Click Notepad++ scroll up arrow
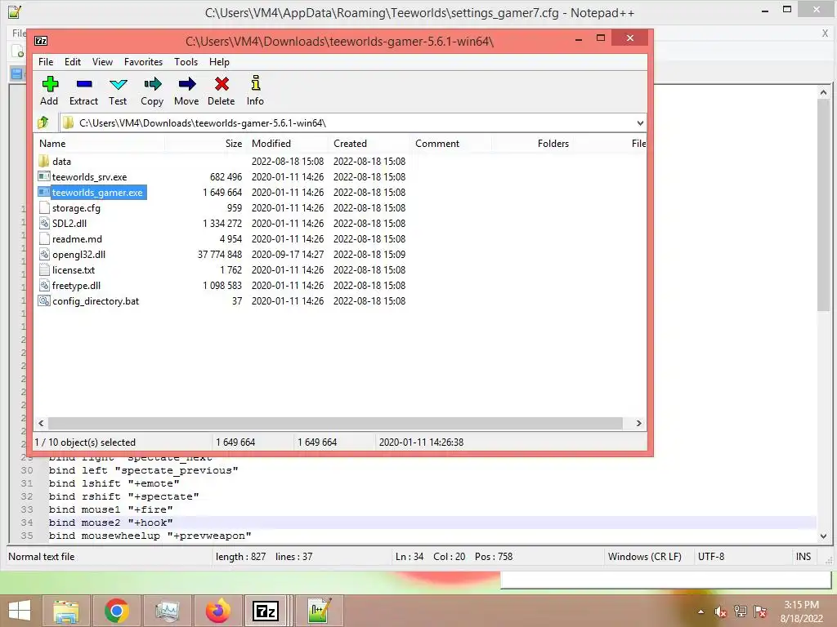Viewport: 837px width, 627px height. (823, 92)
